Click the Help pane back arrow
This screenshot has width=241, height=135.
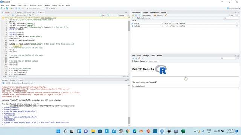pos(133,58)
